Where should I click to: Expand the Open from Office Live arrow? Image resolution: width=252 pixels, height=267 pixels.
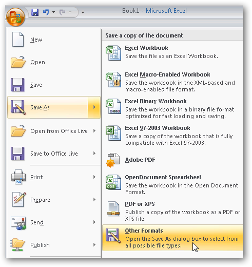pos(94,131)
